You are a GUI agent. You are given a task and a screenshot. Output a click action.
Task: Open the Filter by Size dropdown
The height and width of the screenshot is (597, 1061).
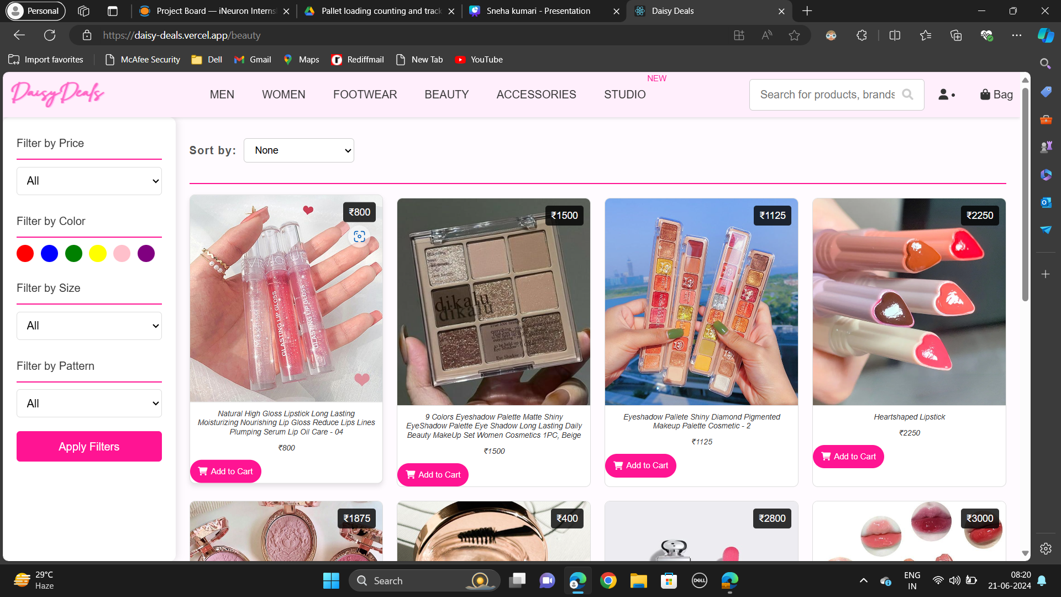[x=89, y=326]
